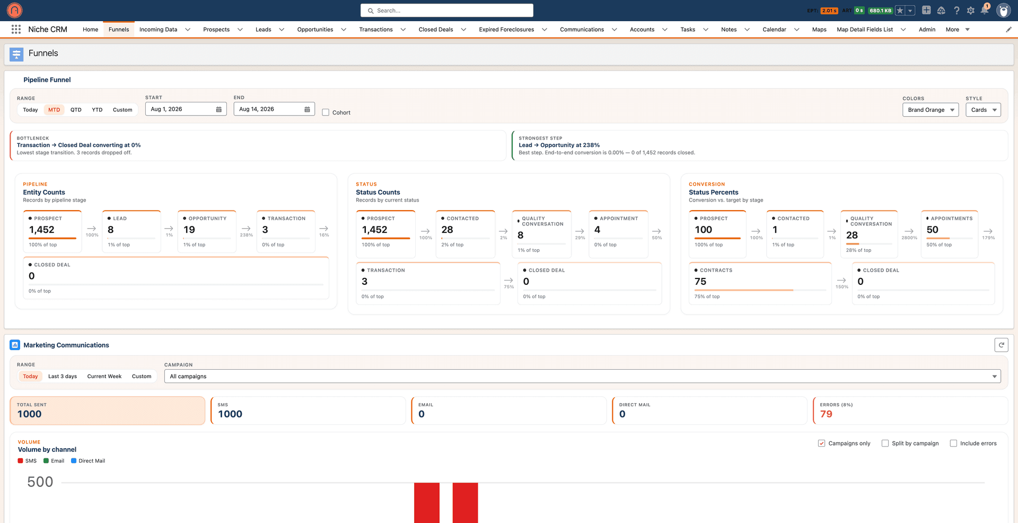
Task: Open the global actions plus icon
Action: tap(926, 10)
